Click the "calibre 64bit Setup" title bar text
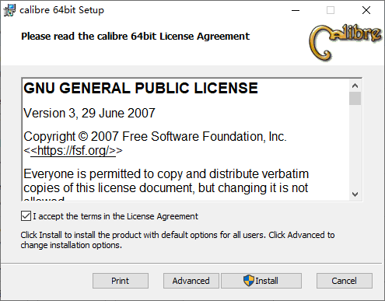This screenshot has height=301, width=385. (61, 10)
